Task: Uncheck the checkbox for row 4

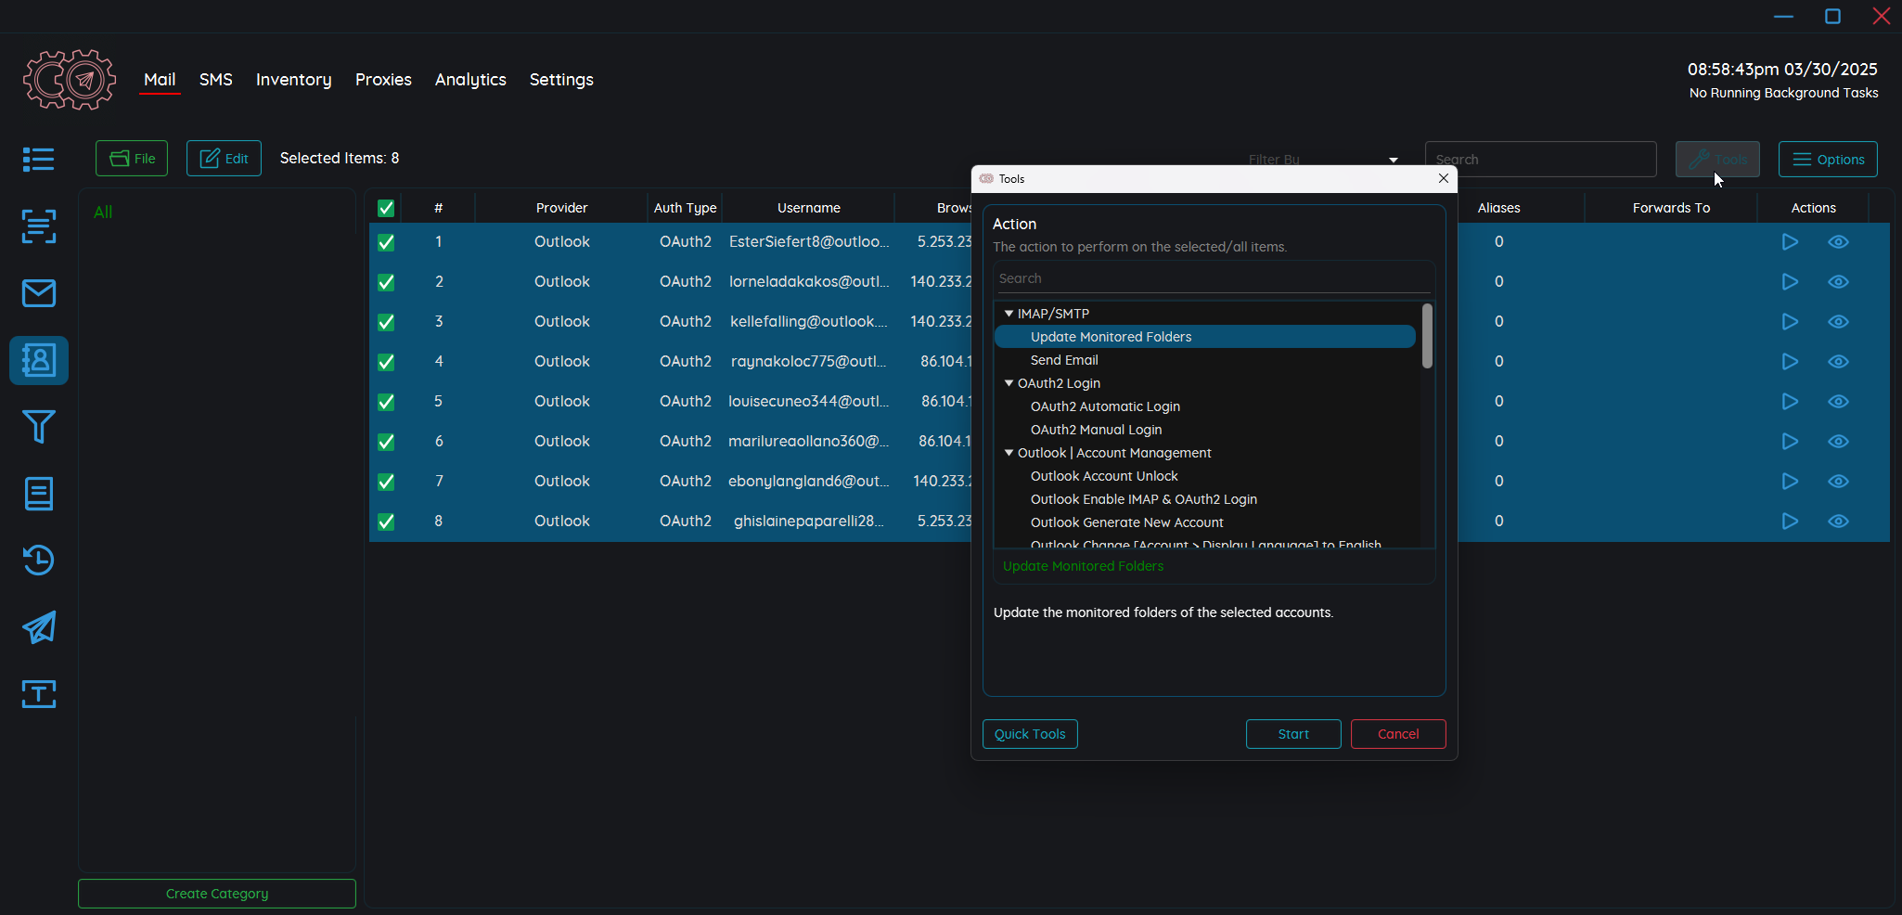Action: (386, 362)
